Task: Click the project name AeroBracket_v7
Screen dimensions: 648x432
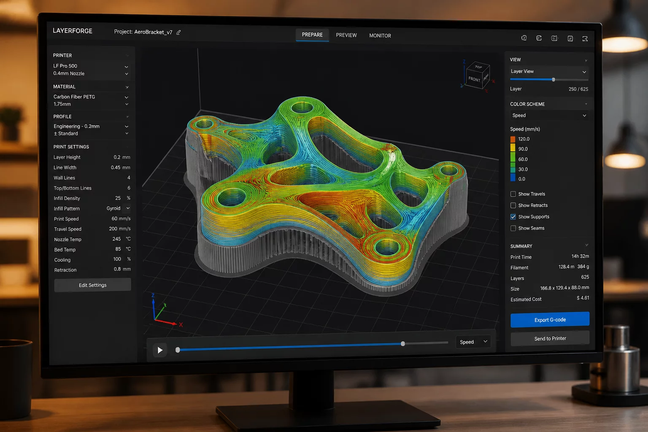Action: 153,32
